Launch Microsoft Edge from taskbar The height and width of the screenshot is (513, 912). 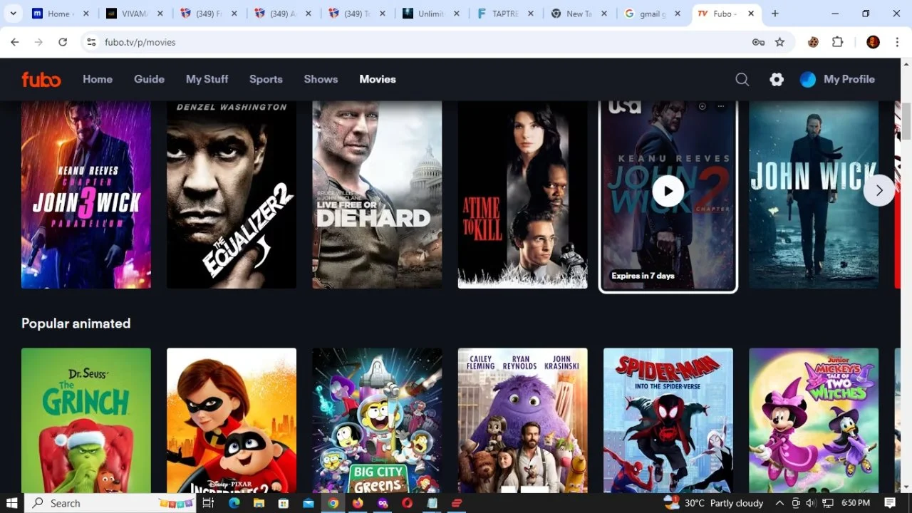click(x=234, y=503)
